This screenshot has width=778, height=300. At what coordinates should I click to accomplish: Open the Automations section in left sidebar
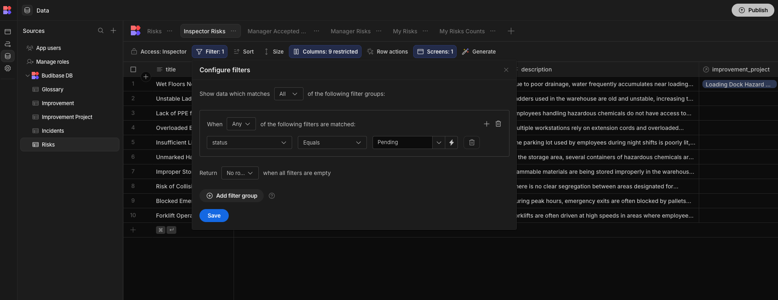[8, 44]
